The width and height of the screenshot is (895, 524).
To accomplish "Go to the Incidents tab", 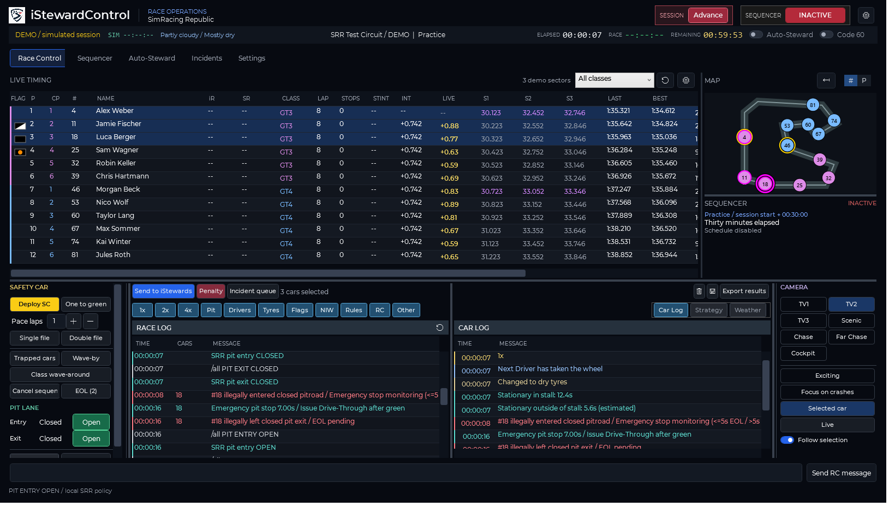I will (207, 58).
